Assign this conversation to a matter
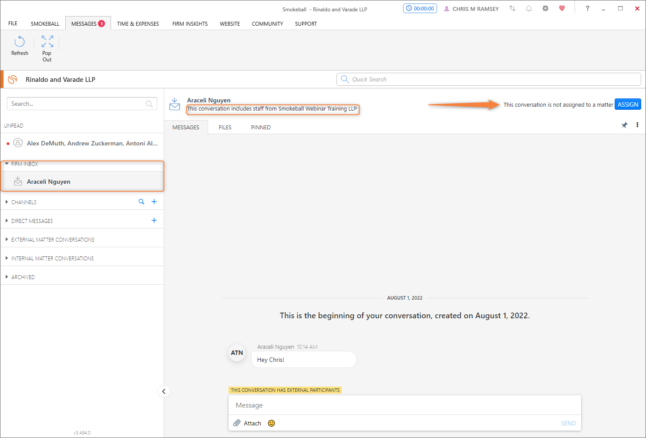Viewport: 646px width, 438px height. (x=628, y=104)
